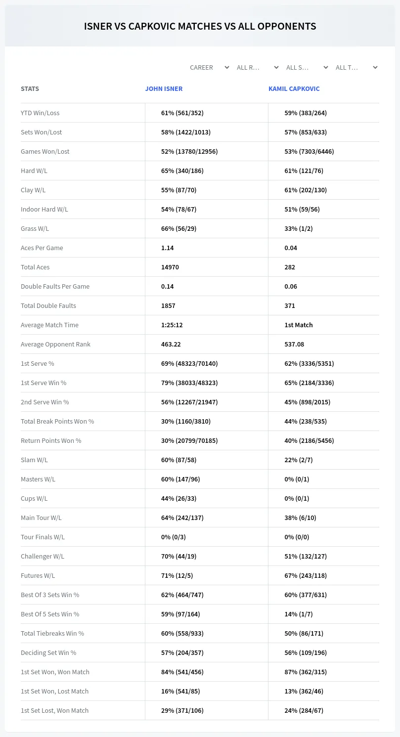Open the CAREER dropdown filter
400x737 pixels.
(x=208, y=67)
